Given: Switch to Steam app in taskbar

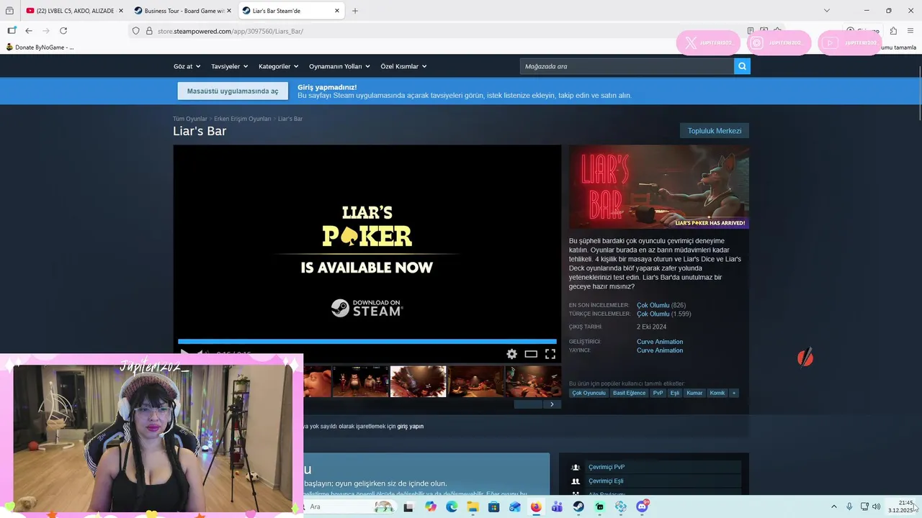Looking at the screenshot, I should [x=578, y=506].
